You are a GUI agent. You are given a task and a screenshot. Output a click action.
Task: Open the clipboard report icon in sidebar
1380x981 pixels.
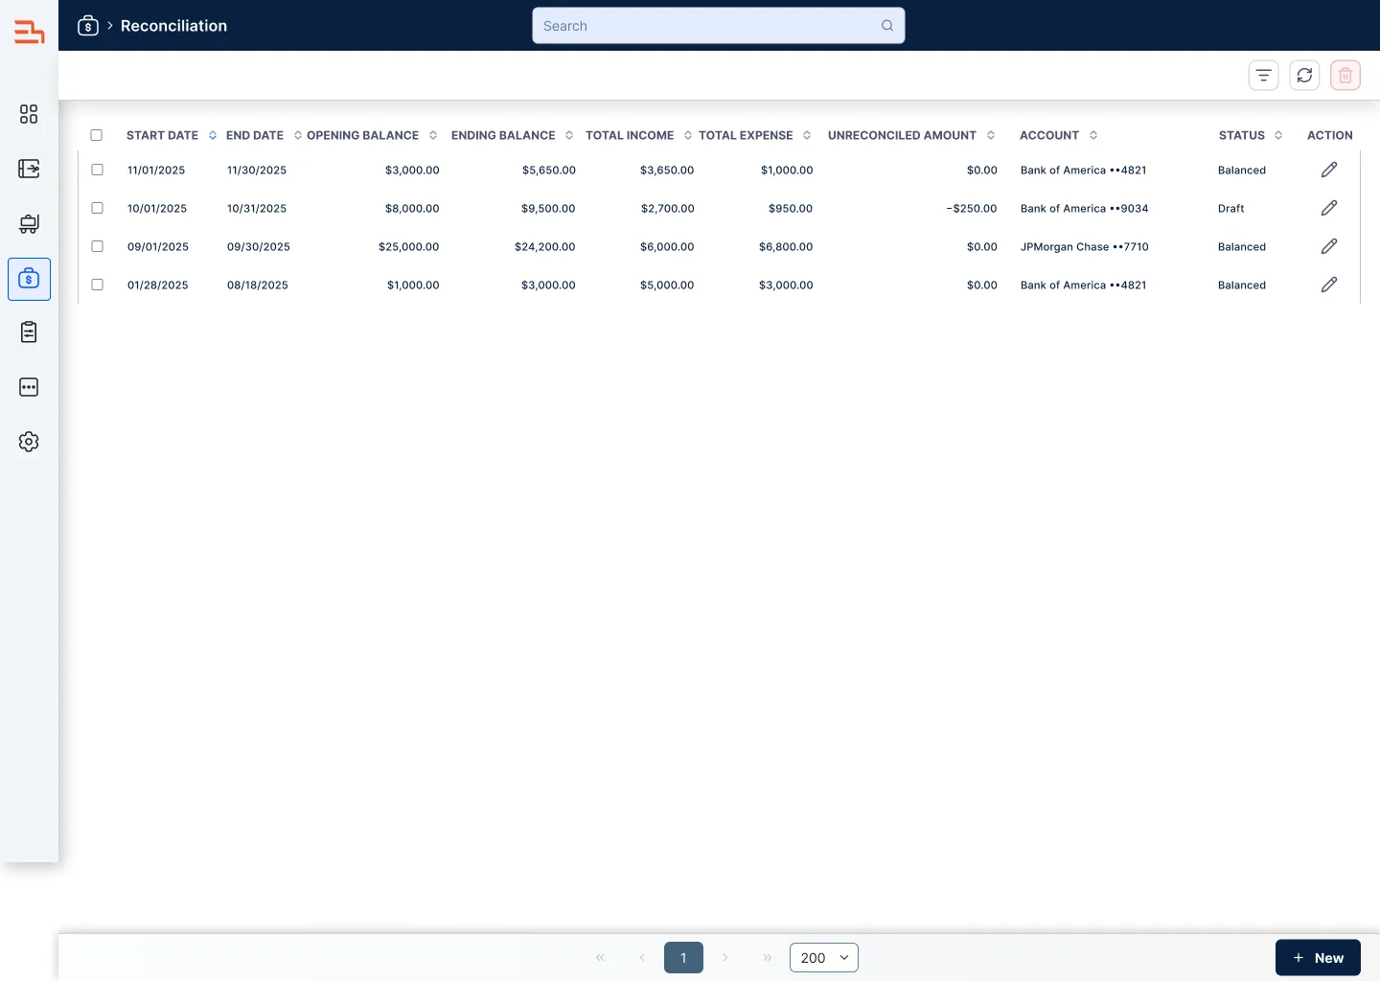click(29, 332)
